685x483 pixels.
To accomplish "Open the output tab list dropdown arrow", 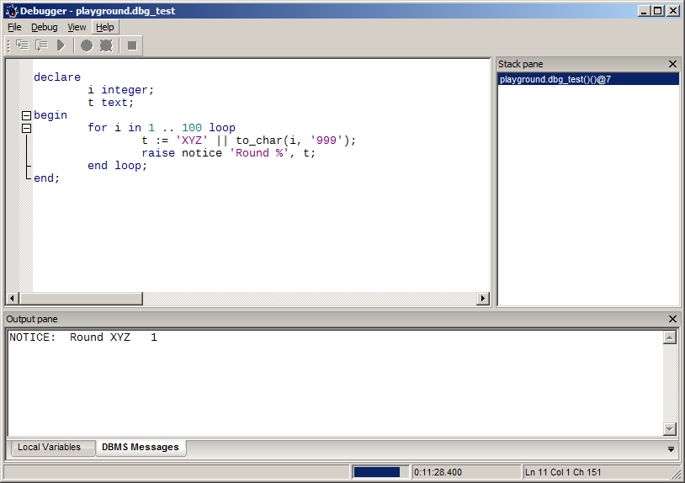I will (671, 448).
